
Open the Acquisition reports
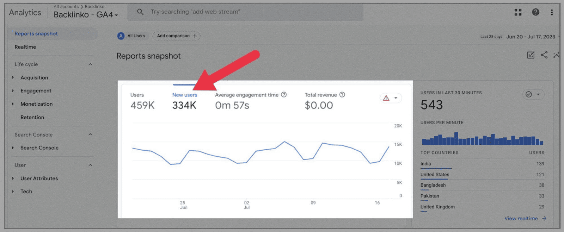pos(34,77)
